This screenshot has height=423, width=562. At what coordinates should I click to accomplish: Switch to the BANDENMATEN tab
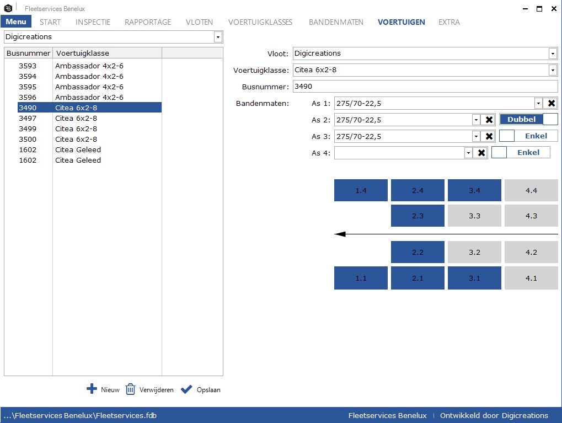point(336,22)
